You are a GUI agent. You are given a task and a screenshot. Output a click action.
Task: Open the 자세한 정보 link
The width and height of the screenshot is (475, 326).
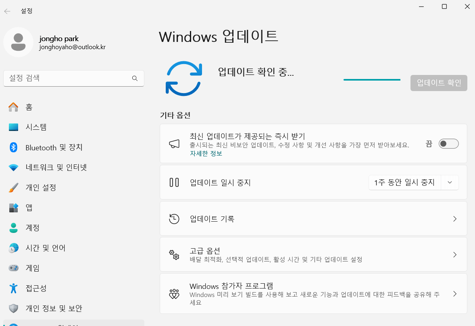206,154
